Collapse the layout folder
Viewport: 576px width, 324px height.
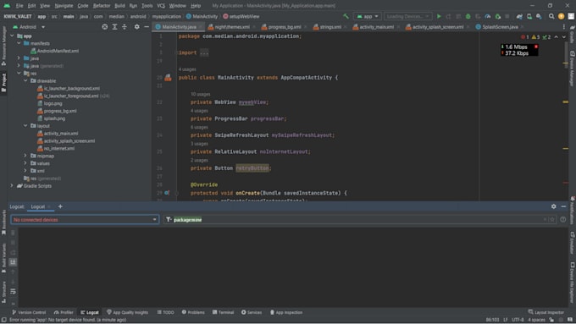coord(25,125)
